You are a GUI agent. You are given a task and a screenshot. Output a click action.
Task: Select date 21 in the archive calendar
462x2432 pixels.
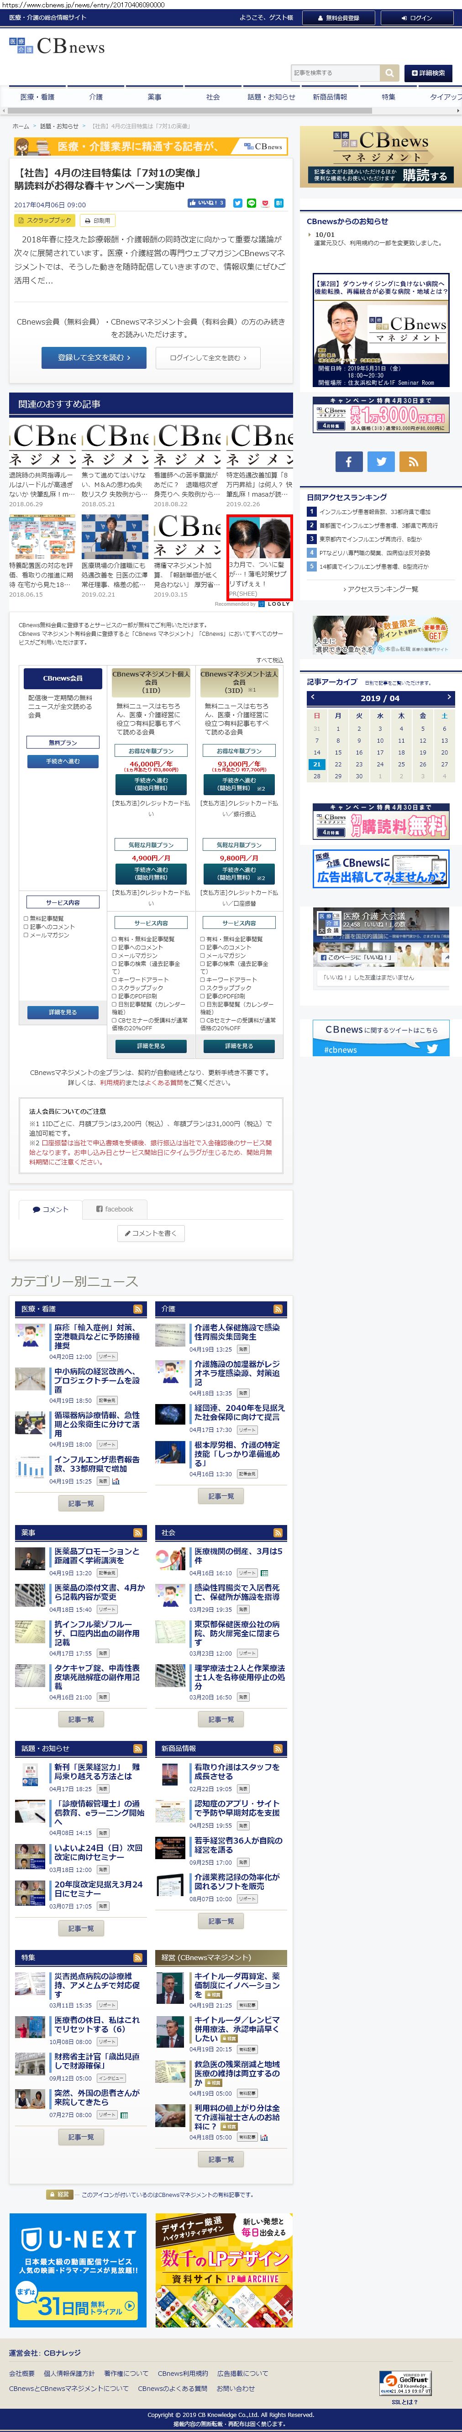[x=316, y=764]
